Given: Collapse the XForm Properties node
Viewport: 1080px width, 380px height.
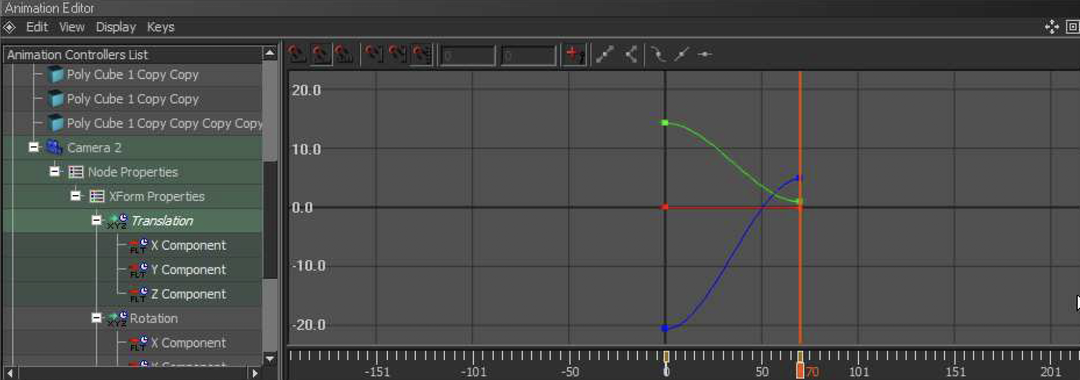Looking at the screenshot, I should coord(75,196).
